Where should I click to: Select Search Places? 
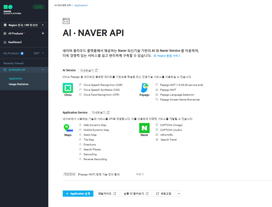(92, 149)
